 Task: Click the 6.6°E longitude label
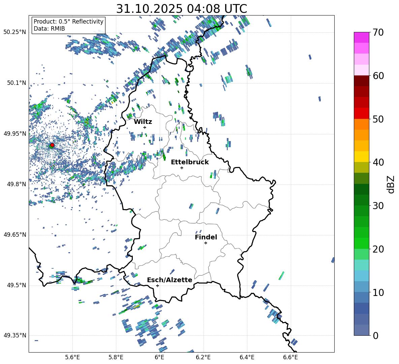pyautogui.click(x=290, y=357)
